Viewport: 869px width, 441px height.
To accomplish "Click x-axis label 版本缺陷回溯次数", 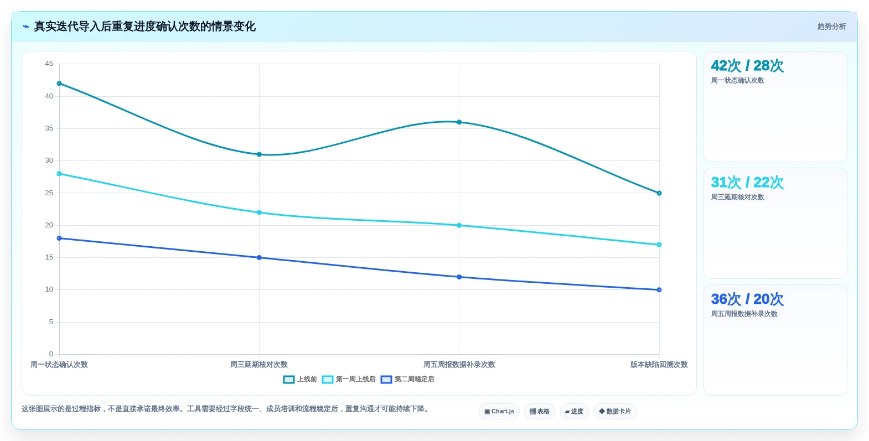I will point(659,365).
